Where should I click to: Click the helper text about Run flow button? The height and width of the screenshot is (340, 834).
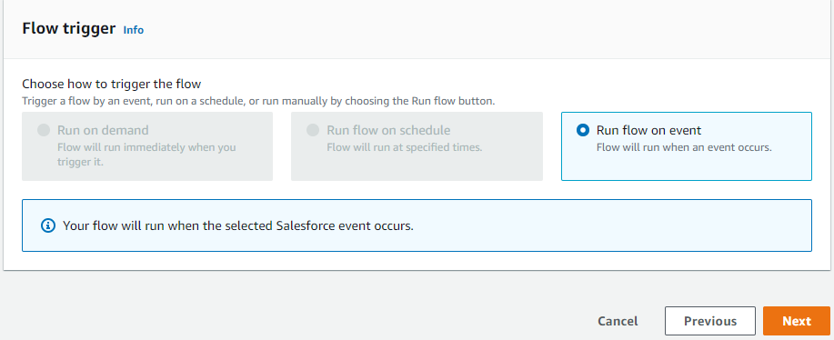258,101
